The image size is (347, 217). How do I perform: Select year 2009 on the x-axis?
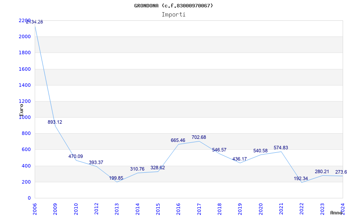pyautogui.click(x=55, y=209)
